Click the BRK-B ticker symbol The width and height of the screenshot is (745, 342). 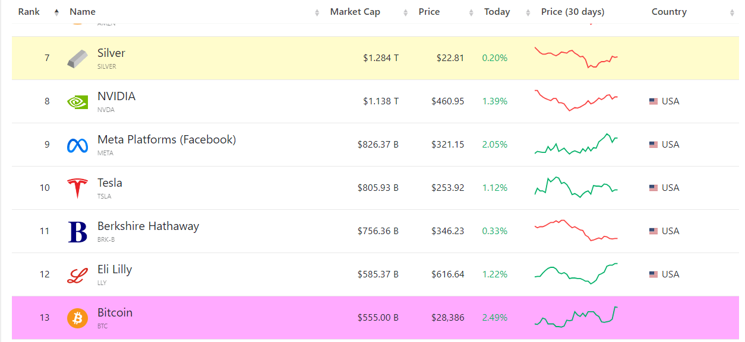(x=106, y=239)
